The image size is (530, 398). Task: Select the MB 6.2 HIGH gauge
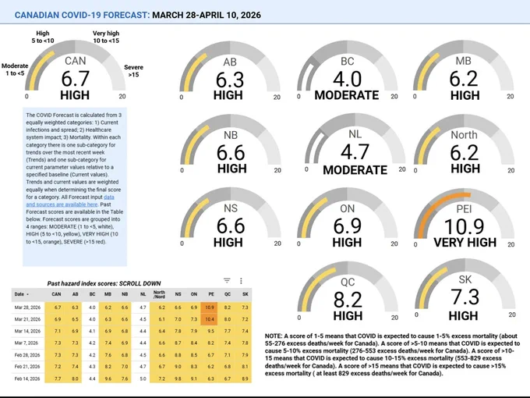point(464,70)
